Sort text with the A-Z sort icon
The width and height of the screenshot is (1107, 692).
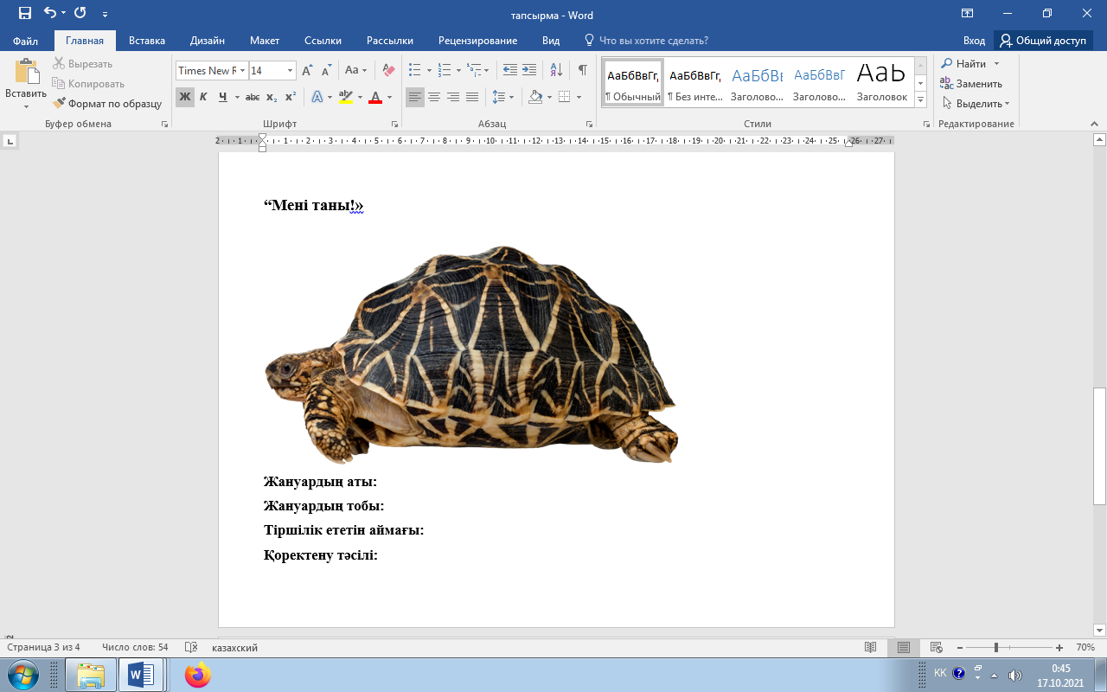(x=556, y=70)
